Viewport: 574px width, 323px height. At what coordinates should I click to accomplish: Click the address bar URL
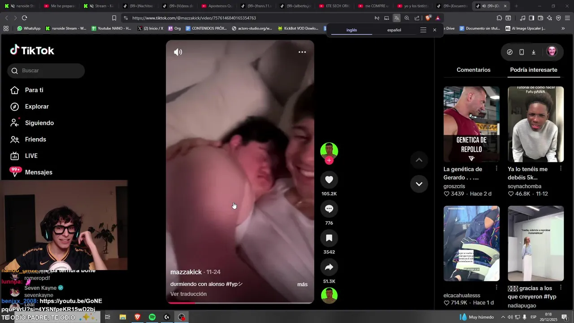point(194,18)
